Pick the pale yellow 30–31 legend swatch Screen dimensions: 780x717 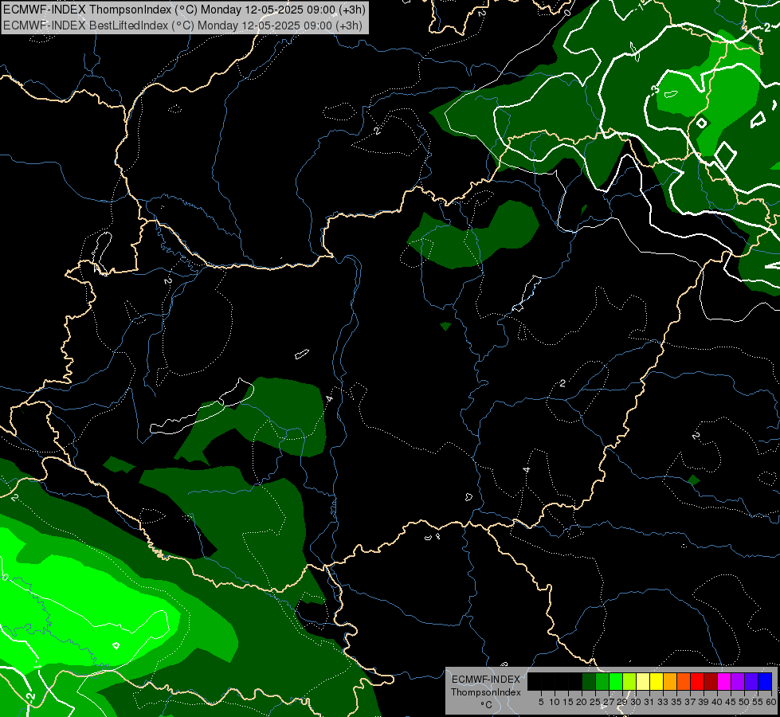[643, 681]
